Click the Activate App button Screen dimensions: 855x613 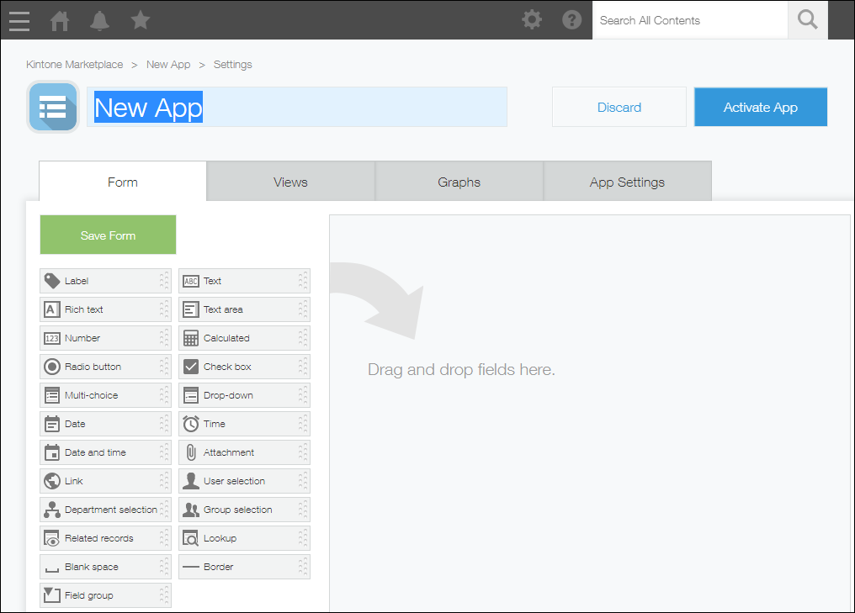760,107
